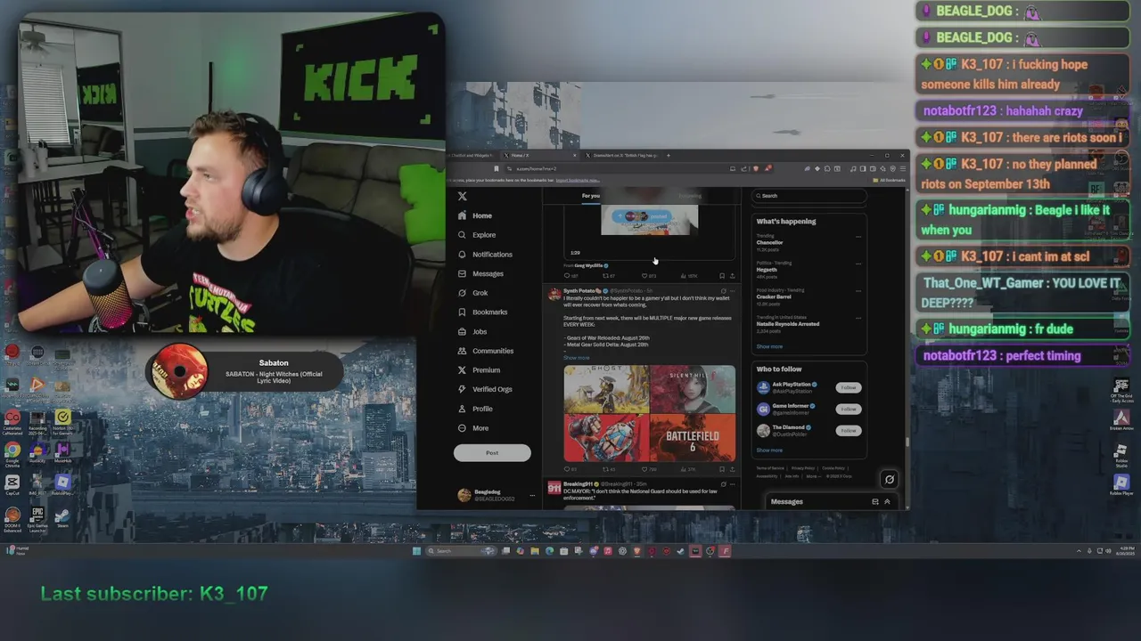Viewport: 1141px width, 641px height.
Task: Repost the Synth Potato post
Action: [606, 469]
